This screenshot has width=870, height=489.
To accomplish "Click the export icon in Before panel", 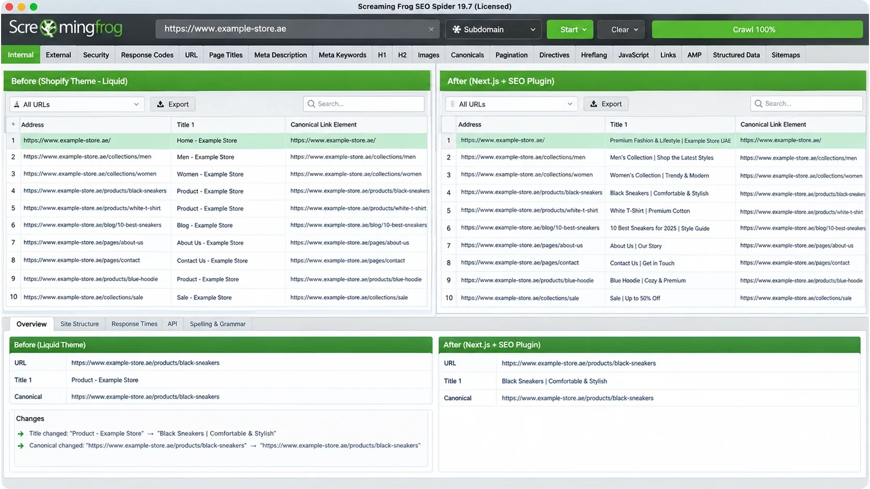I will coord(160,104).
